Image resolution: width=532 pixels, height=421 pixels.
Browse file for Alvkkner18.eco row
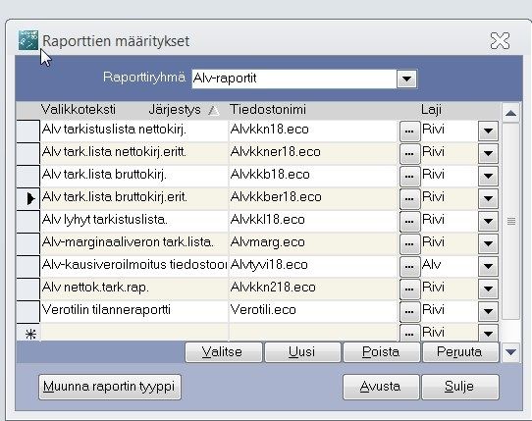(x=409, y=153)
